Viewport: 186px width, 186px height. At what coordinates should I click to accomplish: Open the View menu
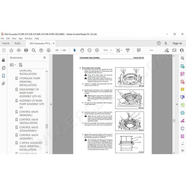click(x=14, y=39)
